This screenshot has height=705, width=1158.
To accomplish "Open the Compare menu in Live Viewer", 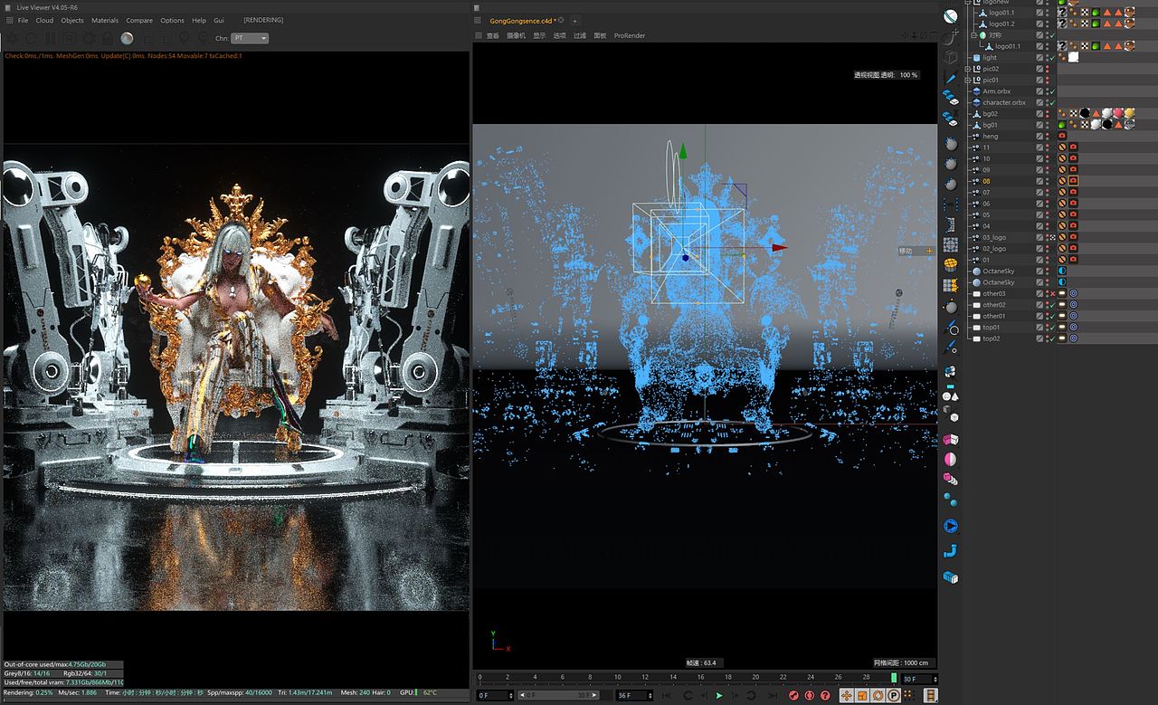I will (x=139, y=20).
